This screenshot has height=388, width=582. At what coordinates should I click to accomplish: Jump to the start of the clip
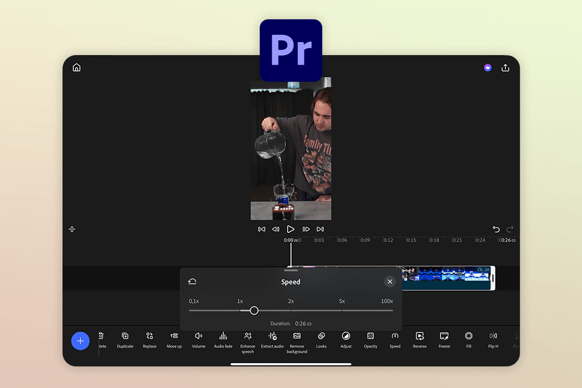(261, 230)
